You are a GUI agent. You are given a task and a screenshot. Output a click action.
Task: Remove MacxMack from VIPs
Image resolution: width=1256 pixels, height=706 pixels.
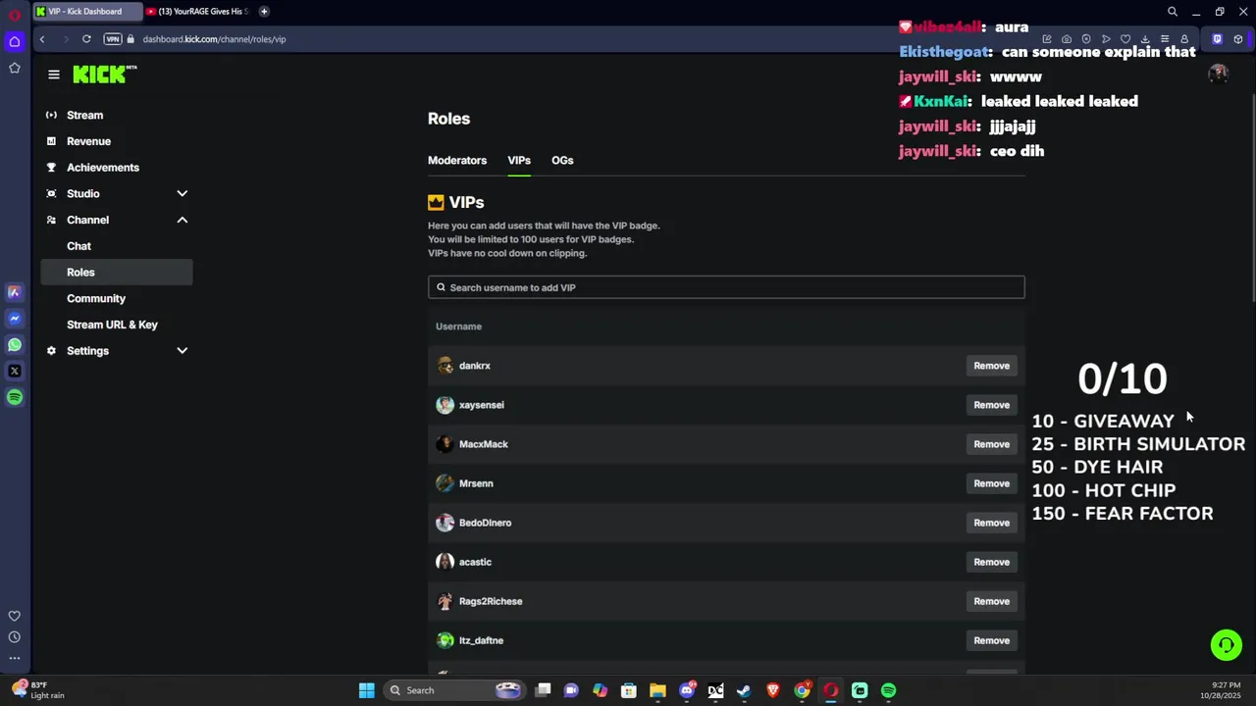[991, 444]
